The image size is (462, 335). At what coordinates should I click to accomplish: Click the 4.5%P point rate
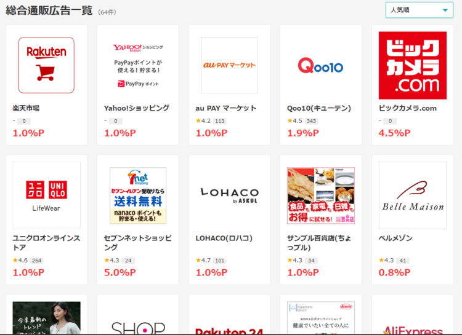(x=394, y=133)
